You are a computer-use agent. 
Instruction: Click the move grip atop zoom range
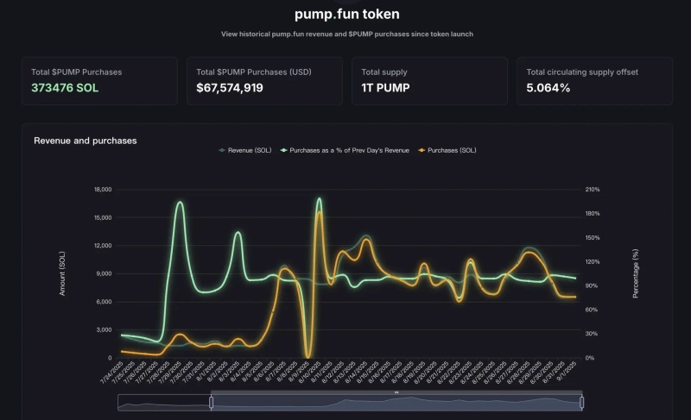(396, 392)
